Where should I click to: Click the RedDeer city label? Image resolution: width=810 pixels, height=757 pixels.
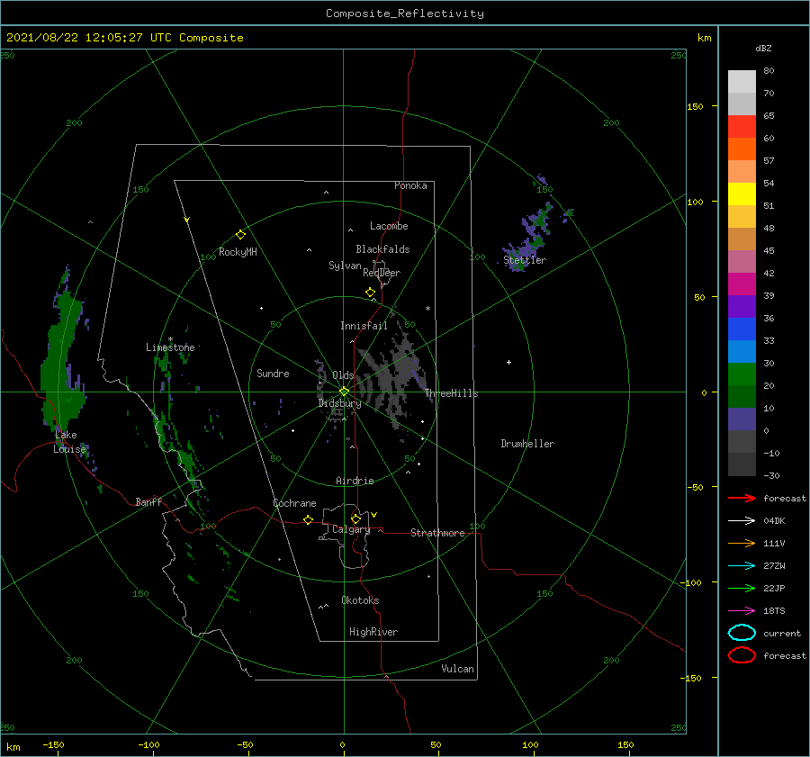tap(382, 273)
